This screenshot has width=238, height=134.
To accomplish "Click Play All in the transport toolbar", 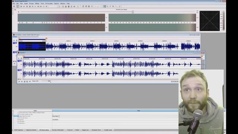I will [21, 6].
